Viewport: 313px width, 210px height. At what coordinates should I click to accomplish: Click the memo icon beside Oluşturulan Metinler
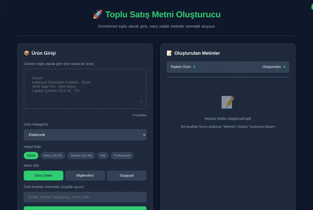click(x=169, y=53)
